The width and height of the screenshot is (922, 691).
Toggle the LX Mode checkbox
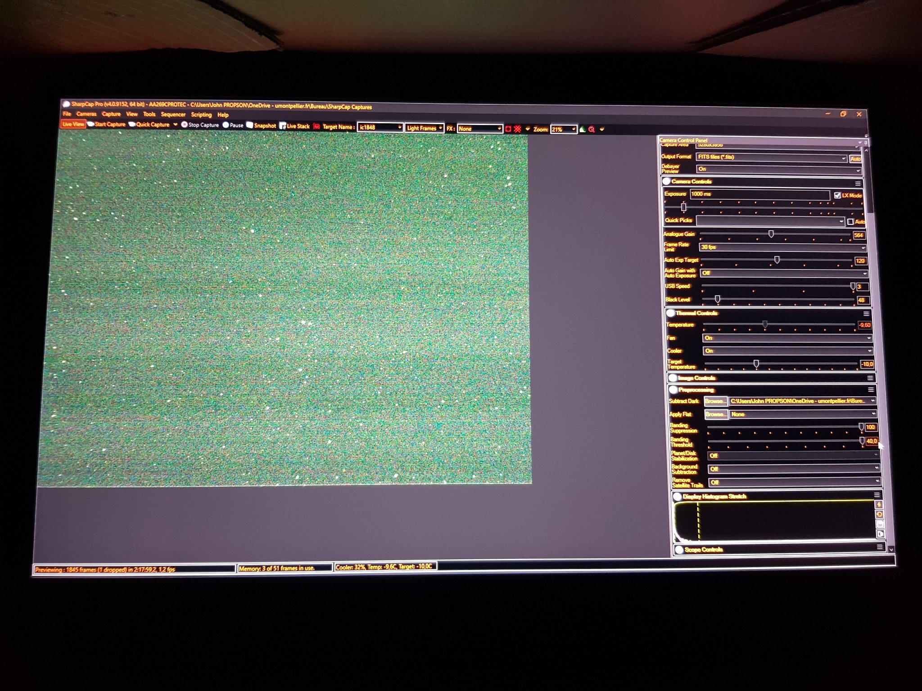[x=837, y=195]
